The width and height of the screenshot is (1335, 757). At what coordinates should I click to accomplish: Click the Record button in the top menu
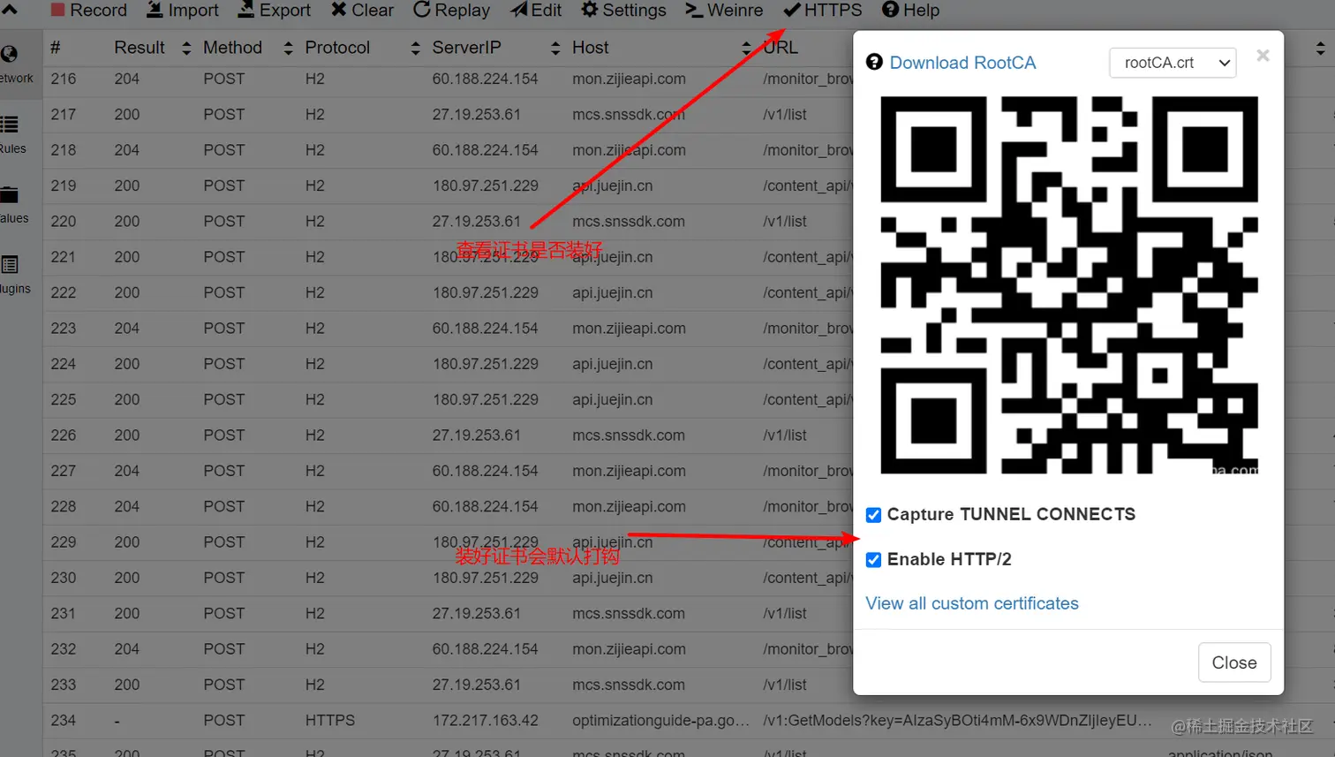[x=88, y=11]
